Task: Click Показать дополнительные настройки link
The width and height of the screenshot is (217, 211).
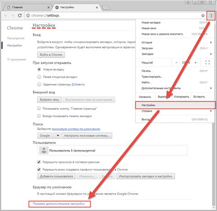Action: pyautogui.click(x=59, y=204)
